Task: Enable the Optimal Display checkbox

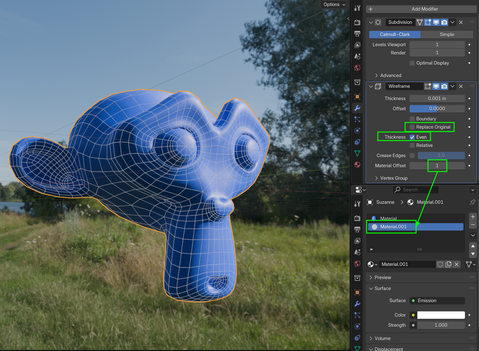Action: 412,63
